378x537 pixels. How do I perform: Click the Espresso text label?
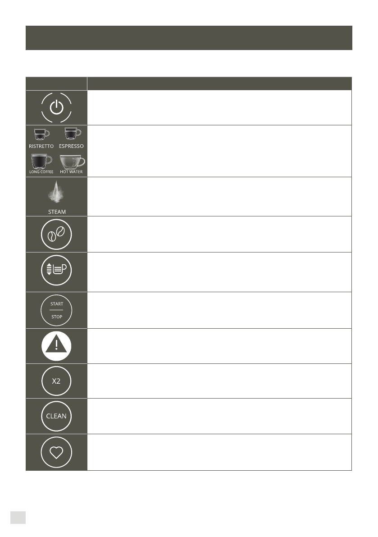pyautogui.click(x=71, y=146)
